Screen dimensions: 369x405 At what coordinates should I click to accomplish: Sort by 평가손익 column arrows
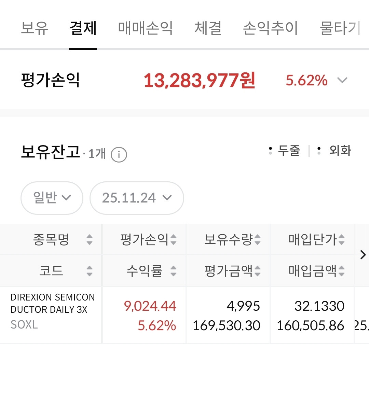coord(173,239)
